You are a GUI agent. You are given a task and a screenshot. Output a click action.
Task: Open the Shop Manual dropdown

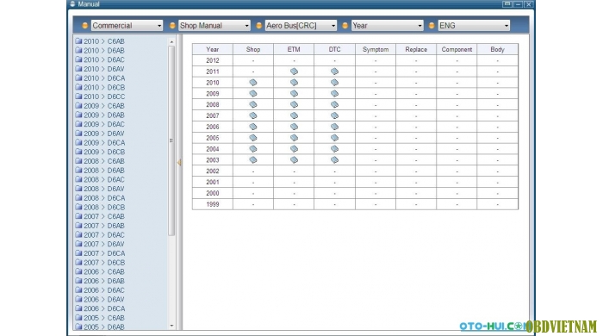click(214, 26)
